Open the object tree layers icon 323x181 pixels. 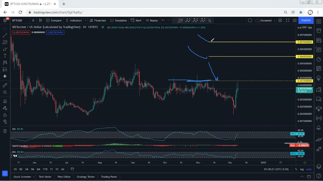pyautogui.click(x=318, y=166)
